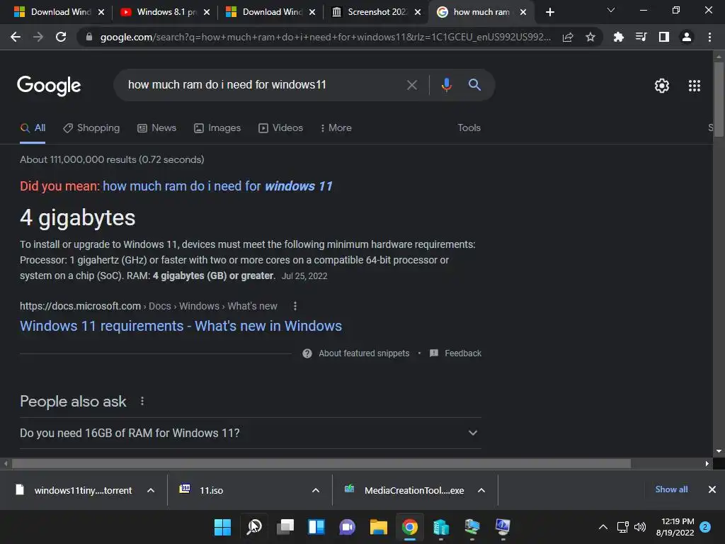Open Chrome's three-dot menu
Screen dimensions: 725x544
(709, 37)
